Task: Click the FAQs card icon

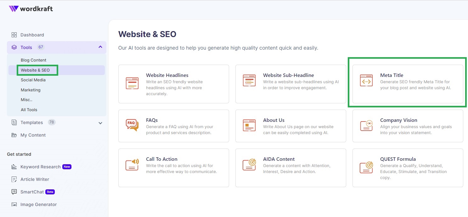Action: point(132,125)
